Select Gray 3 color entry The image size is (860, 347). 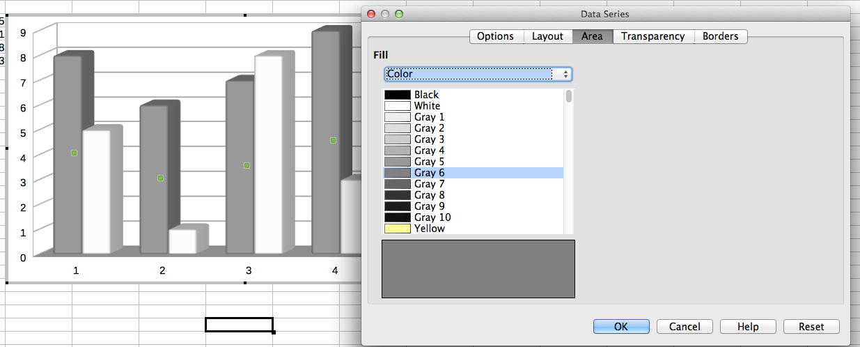pyautogui.click(x=474, y=139)
